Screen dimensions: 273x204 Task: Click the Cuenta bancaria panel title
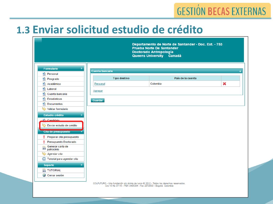[x=102, y=71]
